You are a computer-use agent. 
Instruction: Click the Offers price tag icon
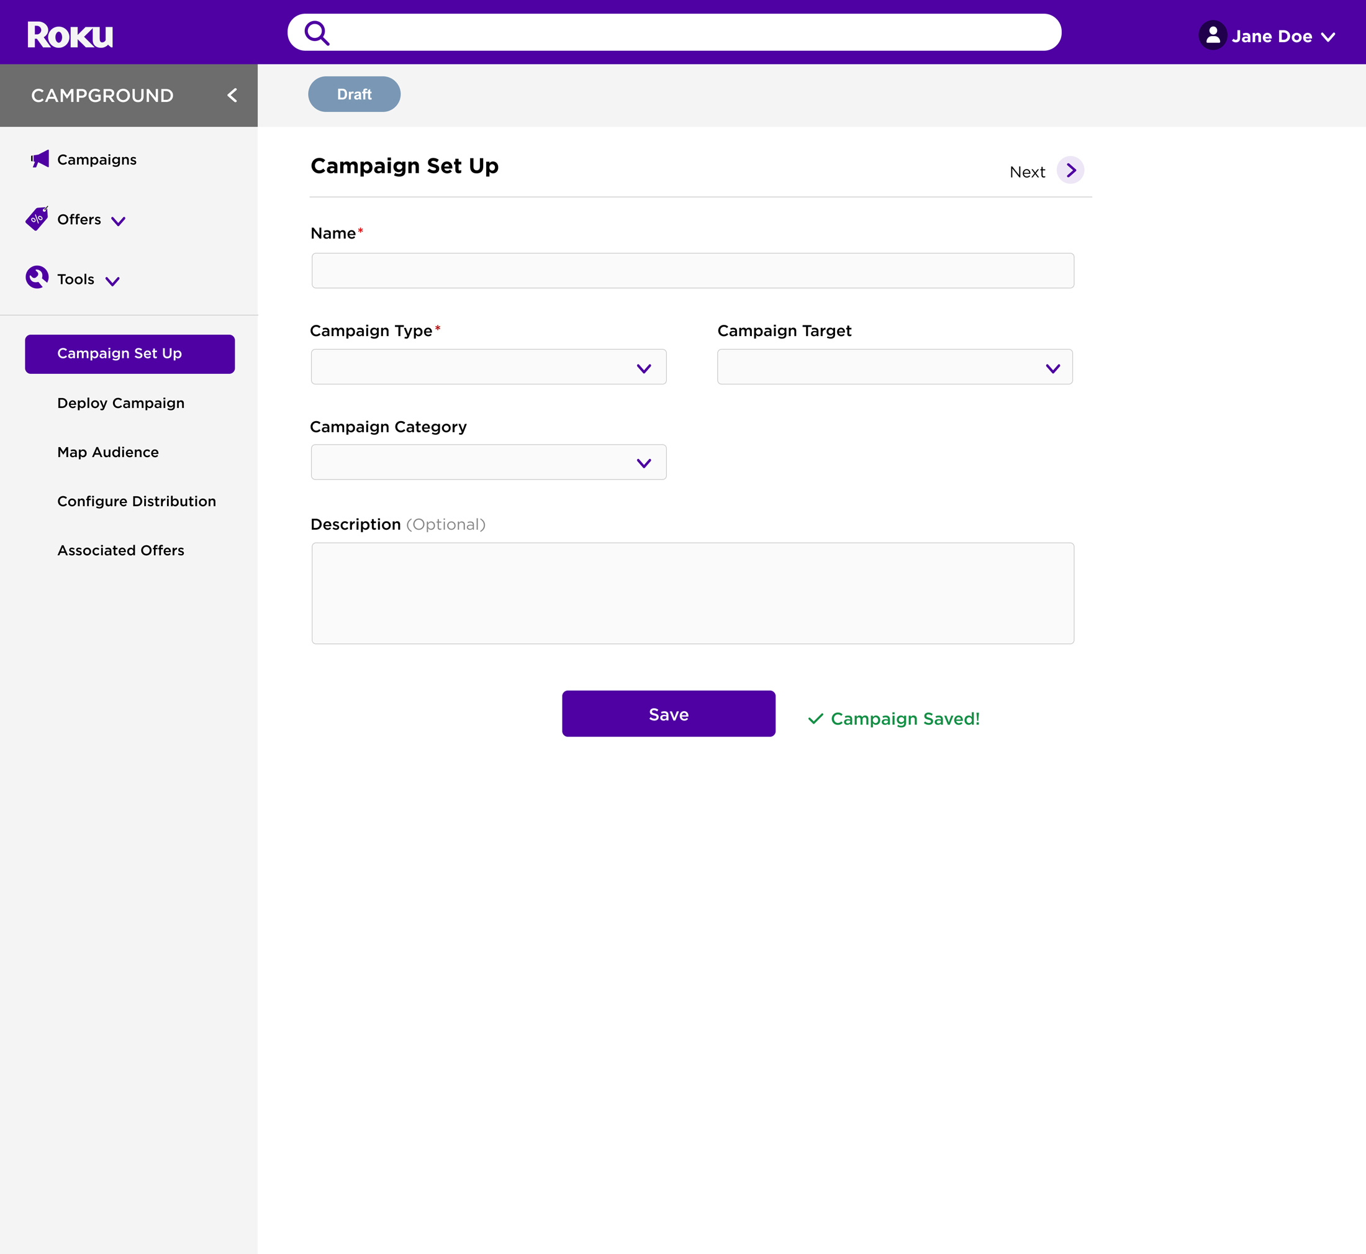(x=37, y=219)
